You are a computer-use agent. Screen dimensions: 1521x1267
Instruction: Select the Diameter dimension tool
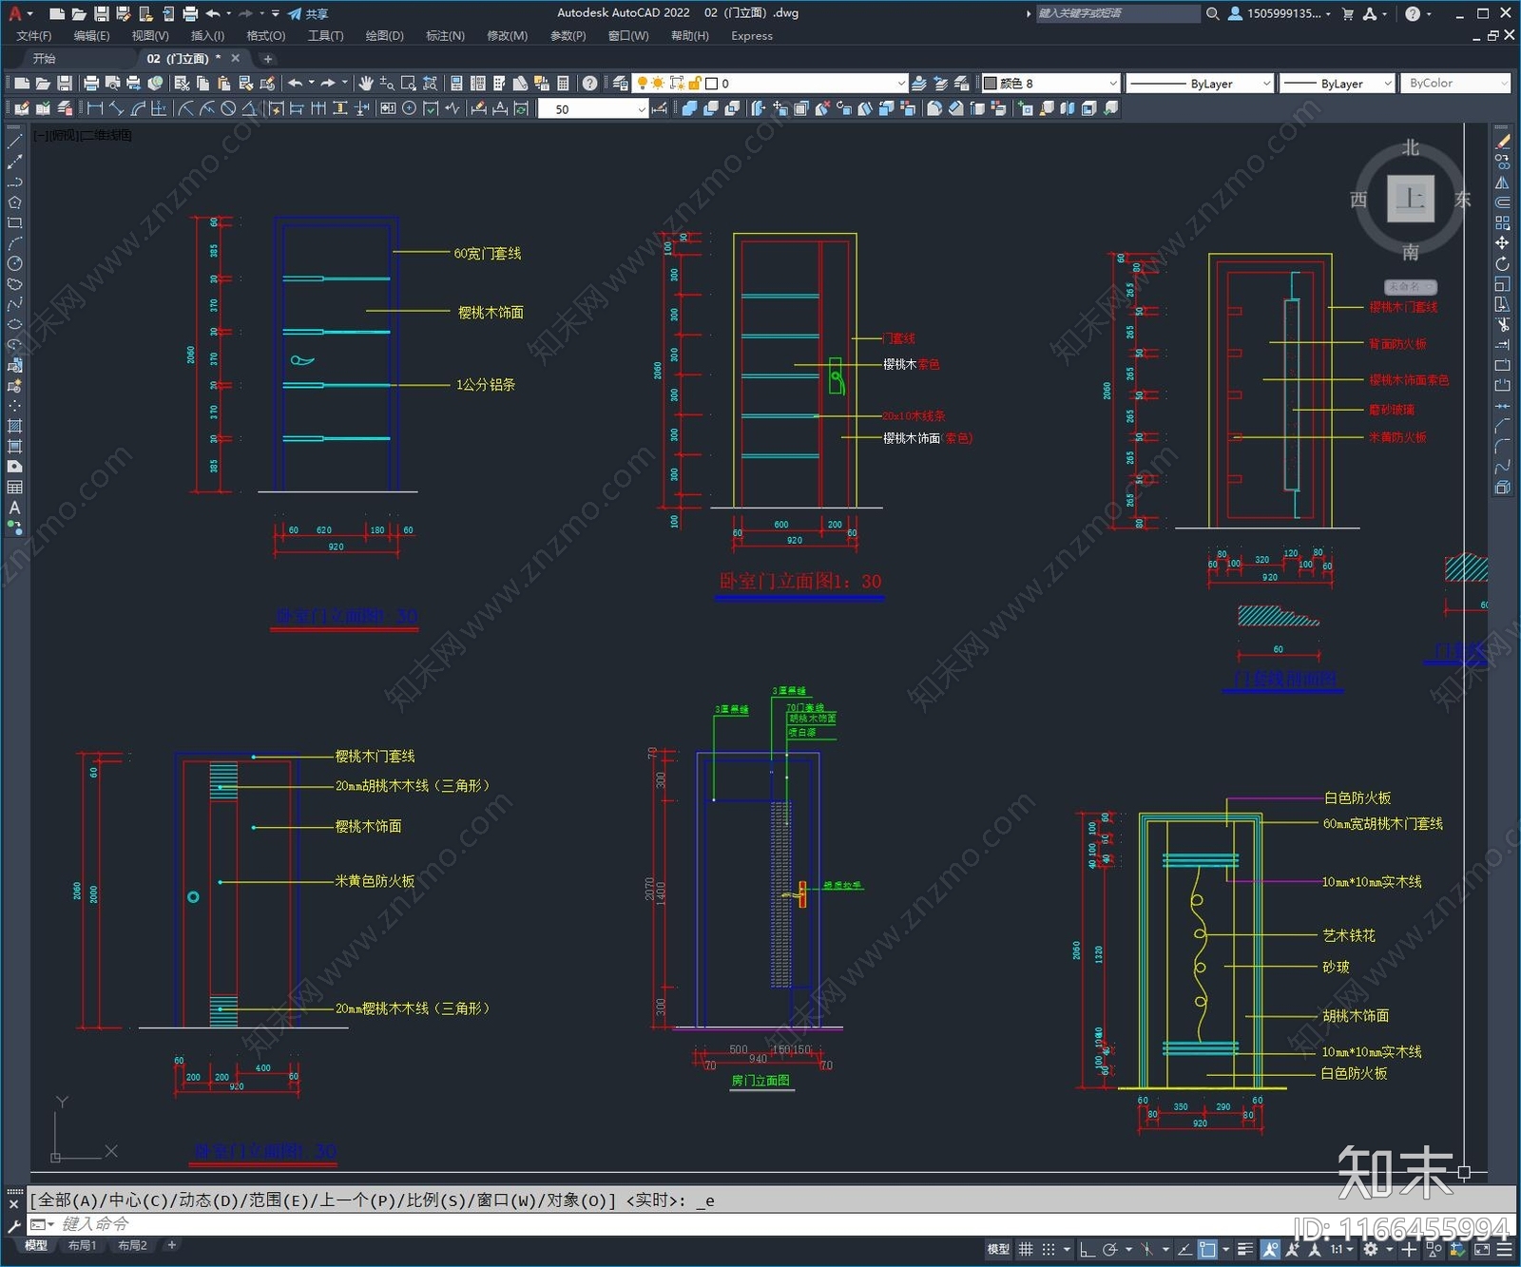[228, 108]
